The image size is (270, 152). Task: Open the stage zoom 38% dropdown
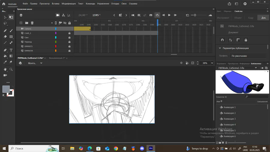212,63
